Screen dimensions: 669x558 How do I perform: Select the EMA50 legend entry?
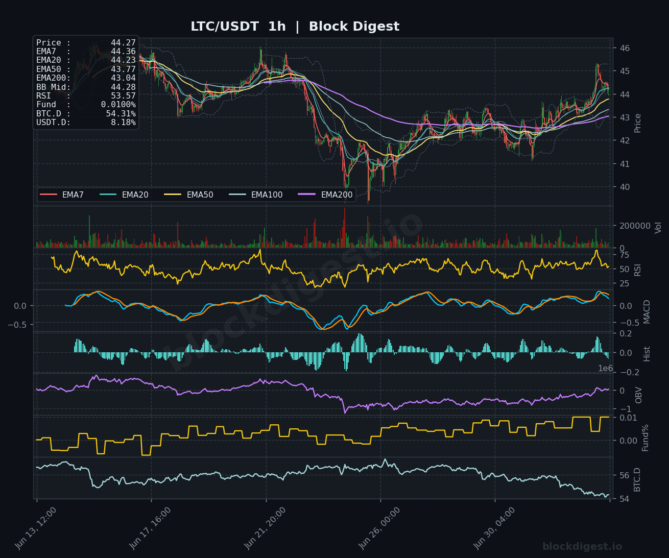point(188,195)
